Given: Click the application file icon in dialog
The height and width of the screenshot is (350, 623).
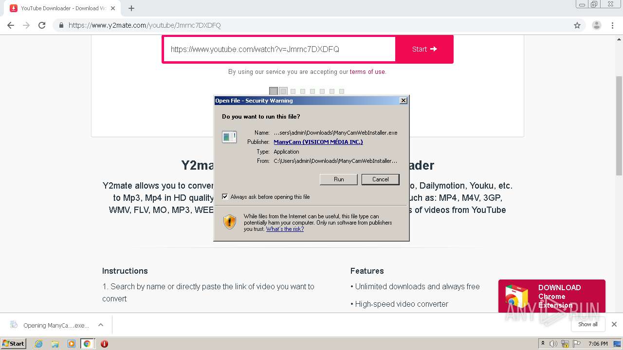Looking at the screenshot, I should (x=229, y=137).
